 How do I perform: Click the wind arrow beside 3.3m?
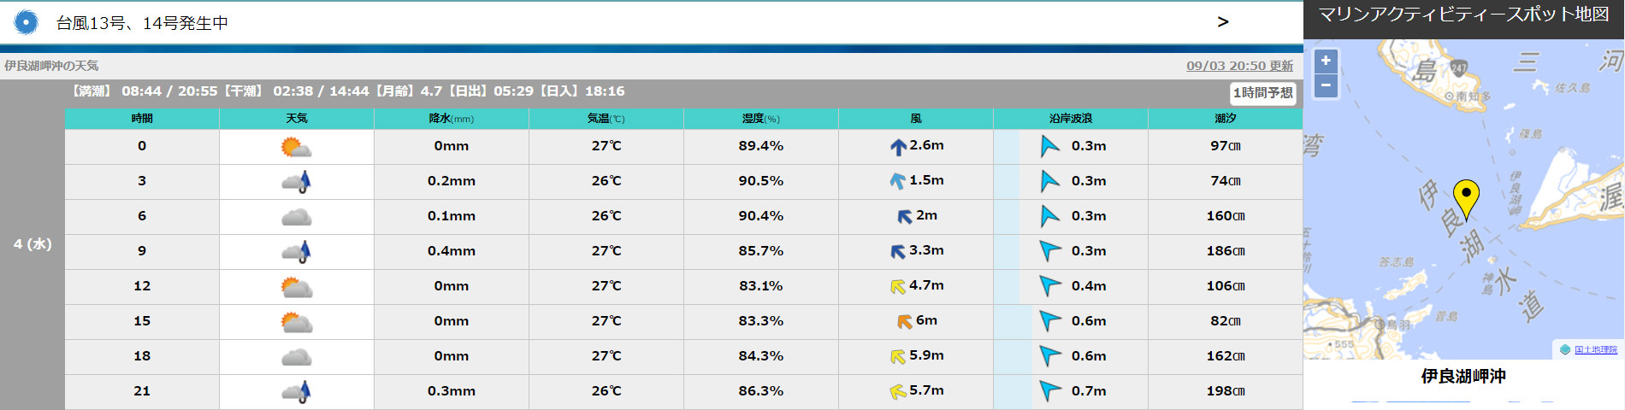[898, 251]
